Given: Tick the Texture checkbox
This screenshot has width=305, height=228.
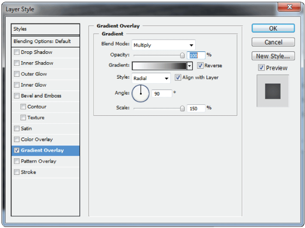Looking at the screenshot, I should pos(23,117).
